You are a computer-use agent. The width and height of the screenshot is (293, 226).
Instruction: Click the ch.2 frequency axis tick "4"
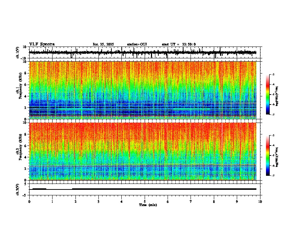(x=26, y=157)
